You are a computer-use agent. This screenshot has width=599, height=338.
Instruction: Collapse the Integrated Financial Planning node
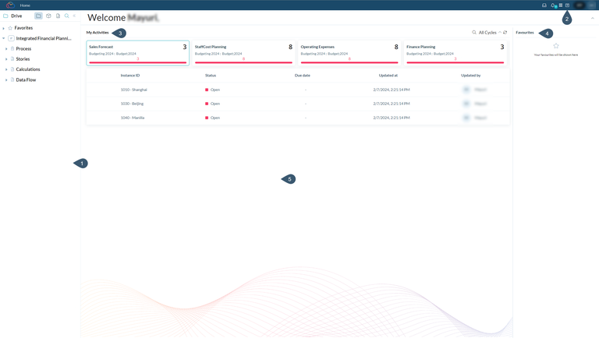[x=4, y=38]
